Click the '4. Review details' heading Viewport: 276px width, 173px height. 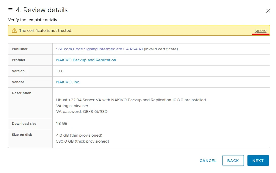42,10
